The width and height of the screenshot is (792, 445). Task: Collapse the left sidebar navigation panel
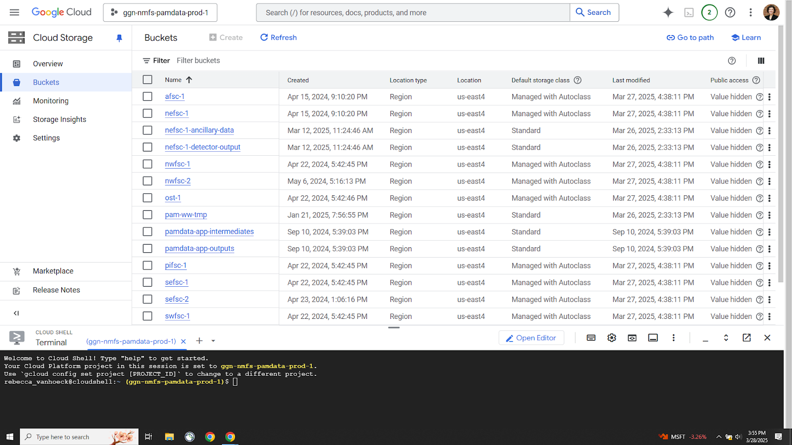coord(16,313)
